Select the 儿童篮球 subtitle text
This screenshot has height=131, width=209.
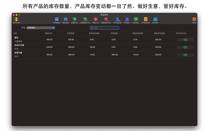pyautogui.click(x=18, y=41)
